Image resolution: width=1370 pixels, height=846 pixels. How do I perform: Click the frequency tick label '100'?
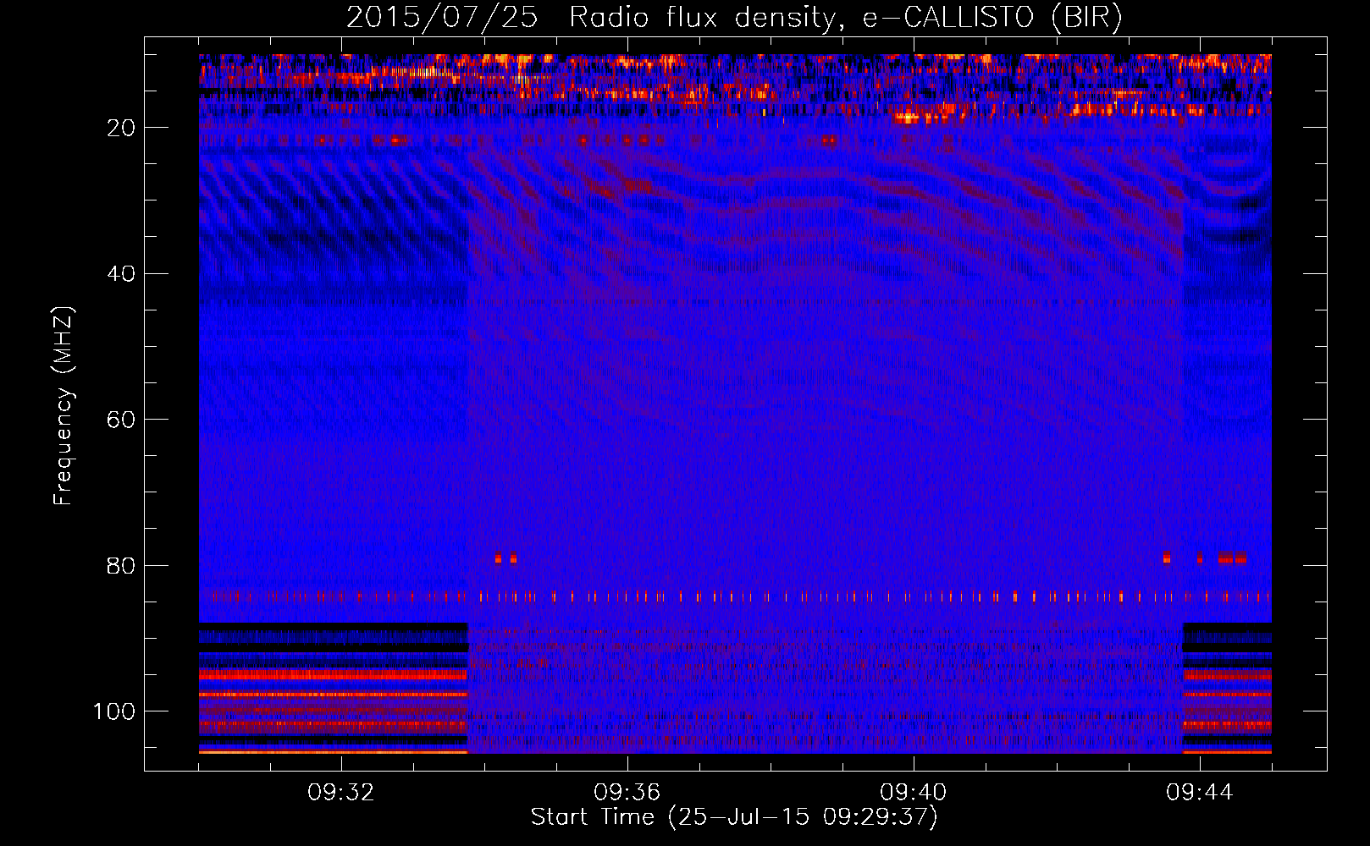click(114, 711)
